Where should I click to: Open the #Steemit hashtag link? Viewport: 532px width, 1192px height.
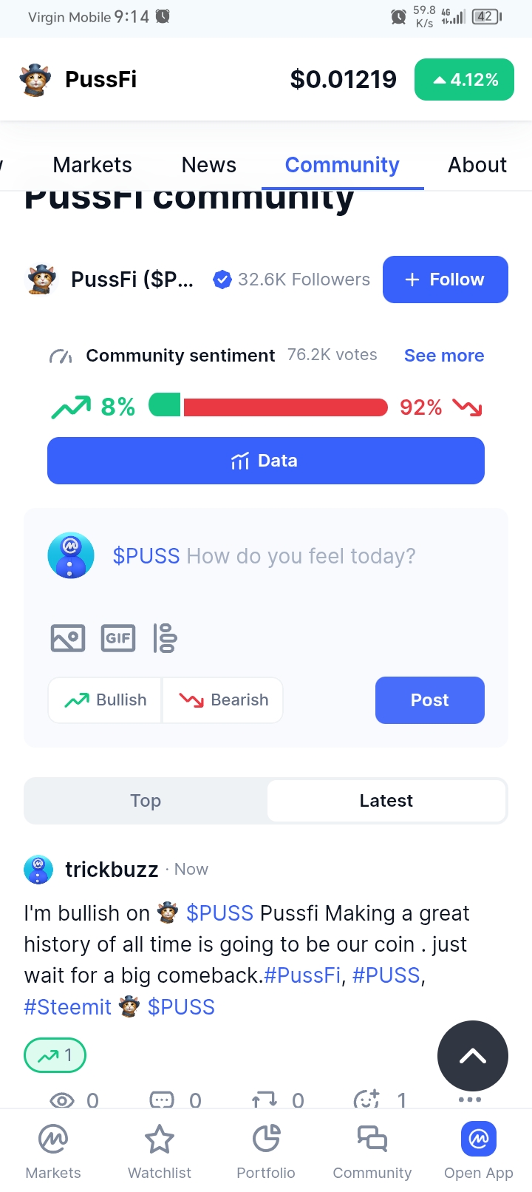coord(68,1007)
